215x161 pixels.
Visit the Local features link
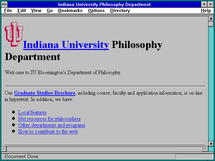pos(32,112)
